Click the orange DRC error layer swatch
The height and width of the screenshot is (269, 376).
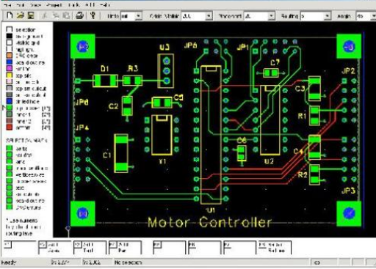pyautogui.click(x=10, y=56)
